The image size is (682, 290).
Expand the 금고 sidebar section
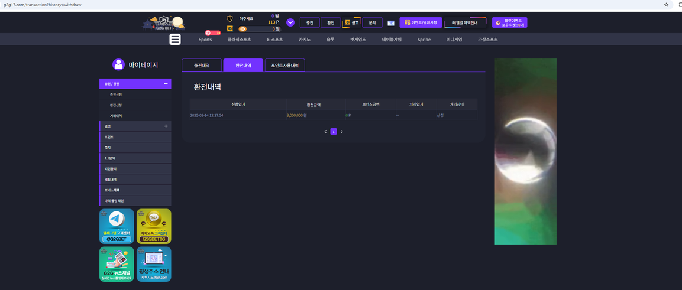coord(166,126)
